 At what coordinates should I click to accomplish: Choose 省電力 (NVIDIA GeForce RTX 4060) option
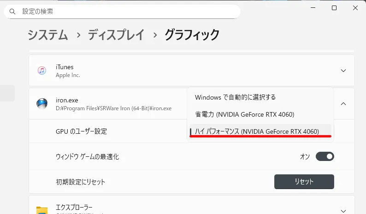tap(244, 114)
